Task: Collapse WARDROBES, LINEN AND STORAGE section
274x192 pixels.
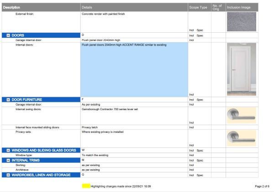Action: pos(8,175)
